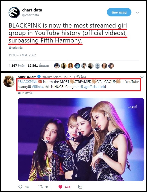View the 12,561 likes list

click(x=38, y=66)
